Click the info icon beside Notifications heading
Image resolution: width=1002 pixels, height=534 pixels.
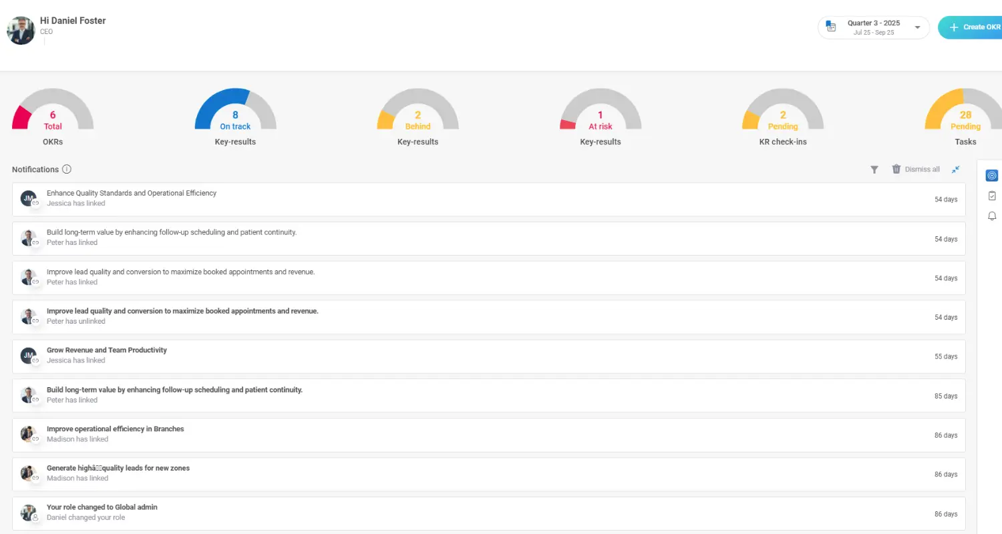(66, 169)
